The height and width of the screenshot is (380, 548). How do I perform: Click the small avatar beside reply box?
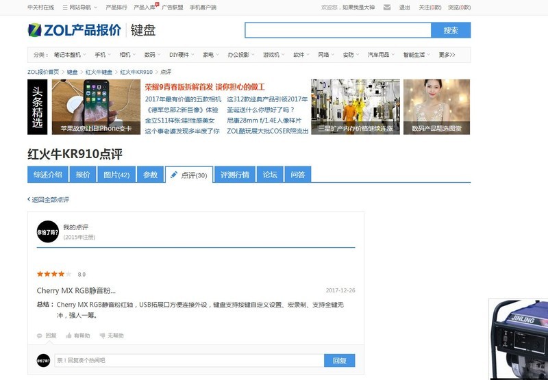tap(44, 360)
